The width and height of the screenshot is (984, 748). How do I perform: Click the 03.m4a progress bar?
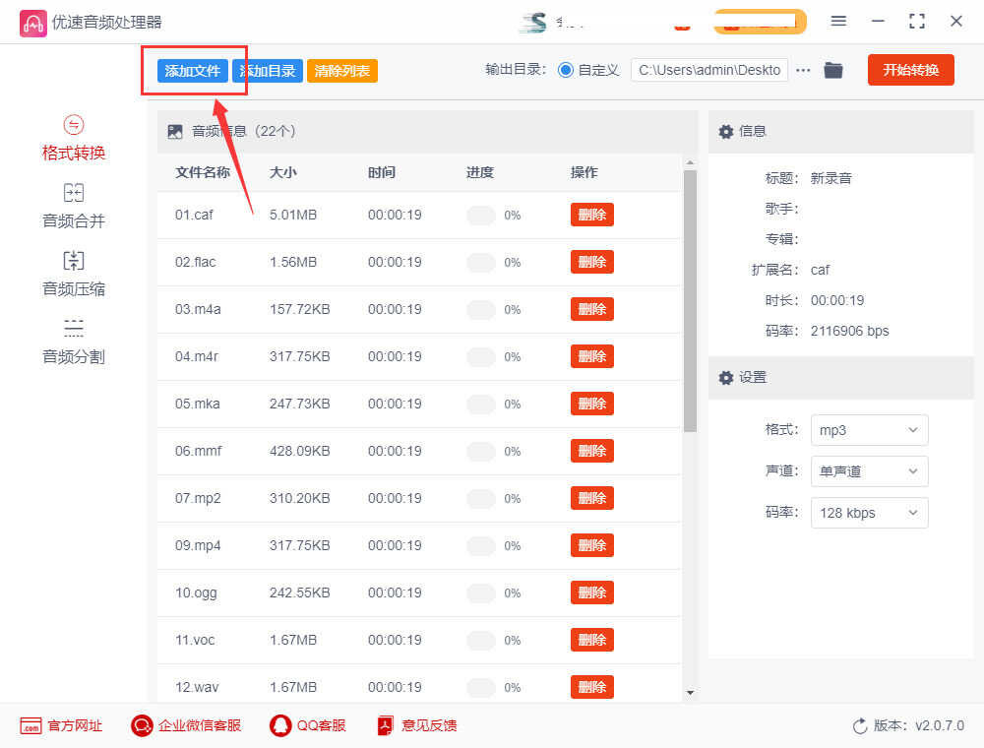[481, 310]
